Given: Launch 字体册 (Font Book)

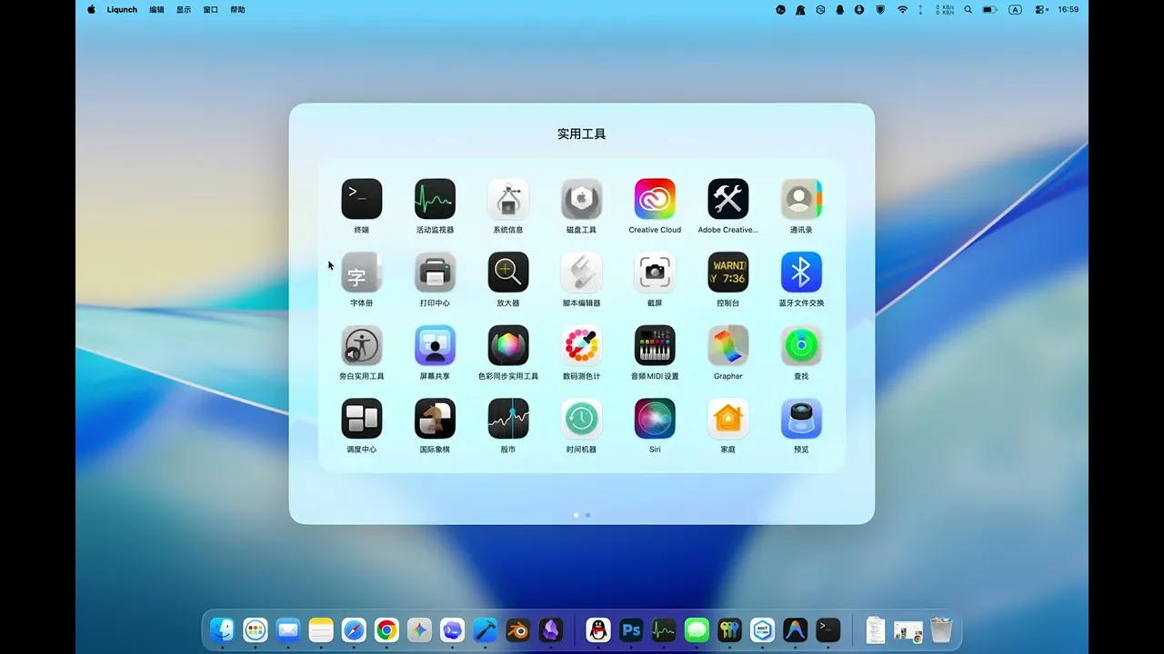Looking at the screenshot, I should [x=362, y=272].
